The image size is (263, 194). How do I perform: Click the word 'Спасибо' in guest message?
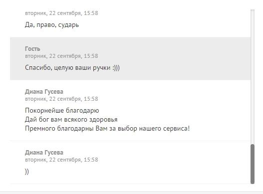tap(38, 68)
